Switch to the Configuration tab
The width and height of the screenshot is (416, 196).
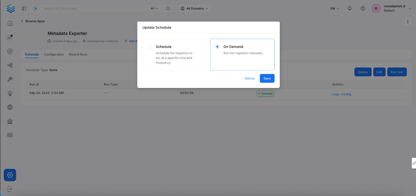[54, 54]
